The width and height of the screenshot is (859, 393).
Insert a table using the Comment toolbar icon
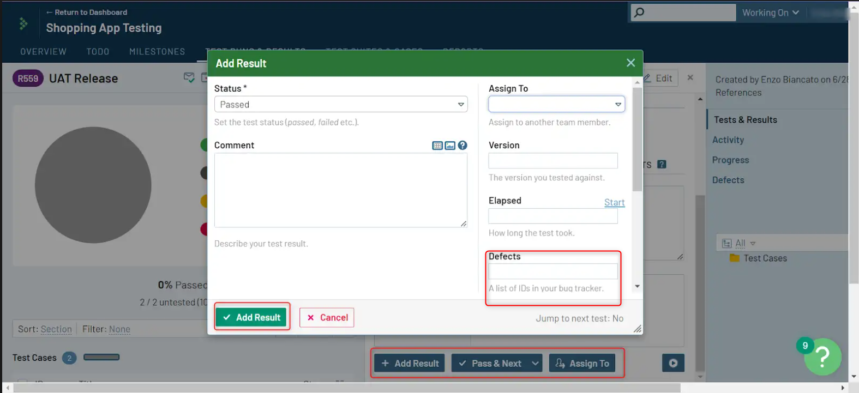click(x=437, y=146)
